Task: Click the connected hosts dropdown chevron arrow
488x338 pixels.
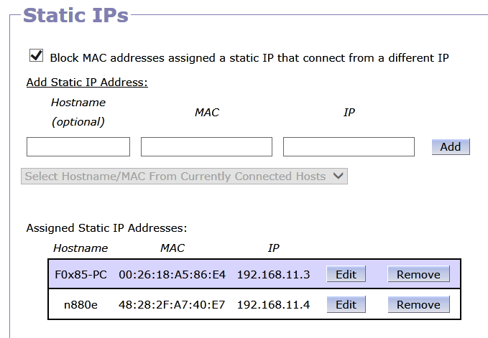Action: tap(338, 176)
